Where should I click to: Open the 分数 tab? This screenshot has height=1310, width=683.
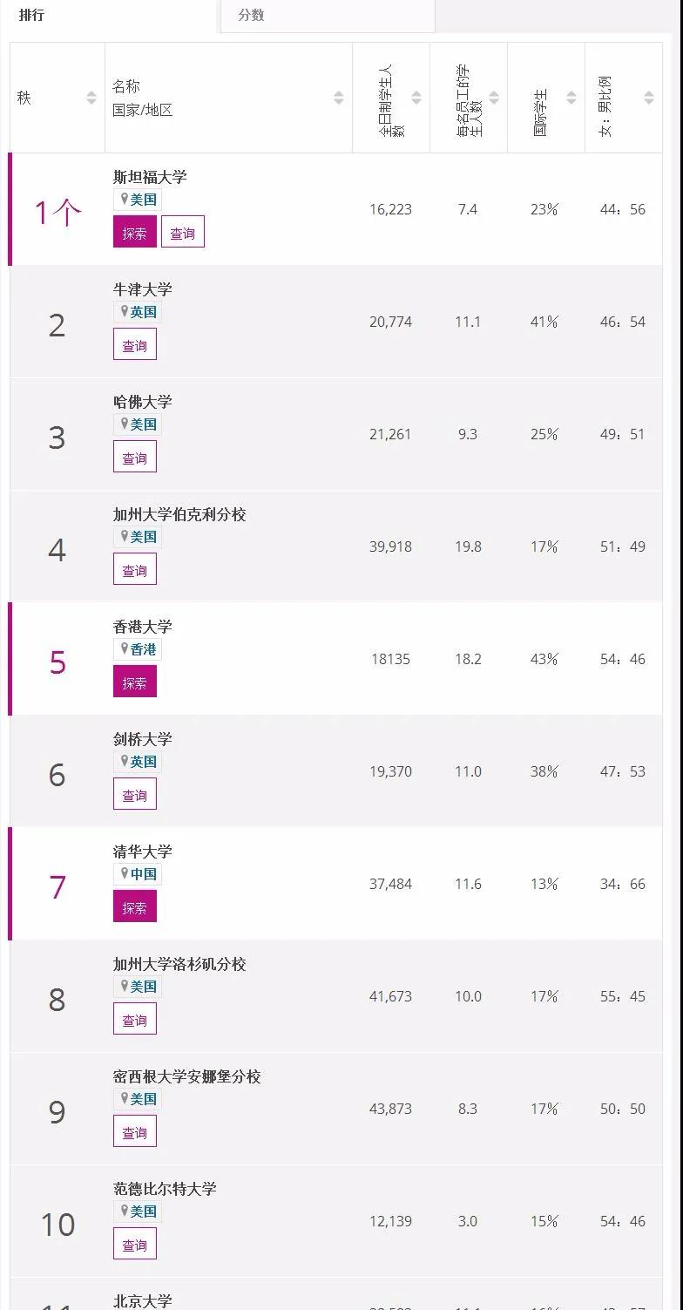pos(251,16)
